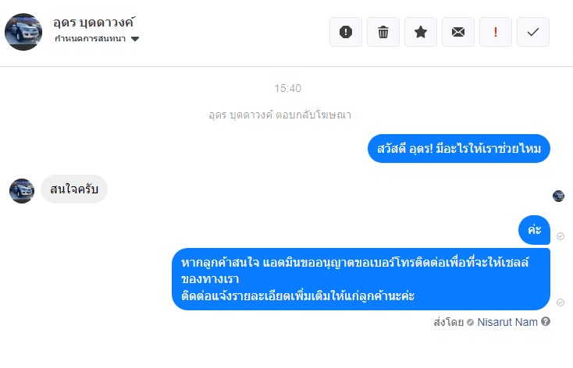Click Nisarut Nam sender link
Screen dimensions: 573x368
tap(507, 321)
